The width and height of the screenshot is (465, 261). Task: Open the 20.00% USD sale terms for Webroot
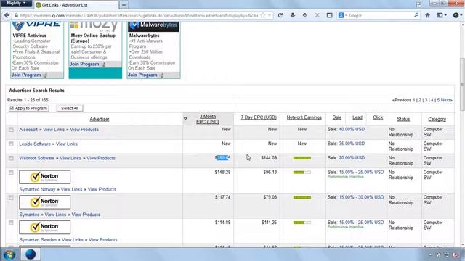click(352, 158)
